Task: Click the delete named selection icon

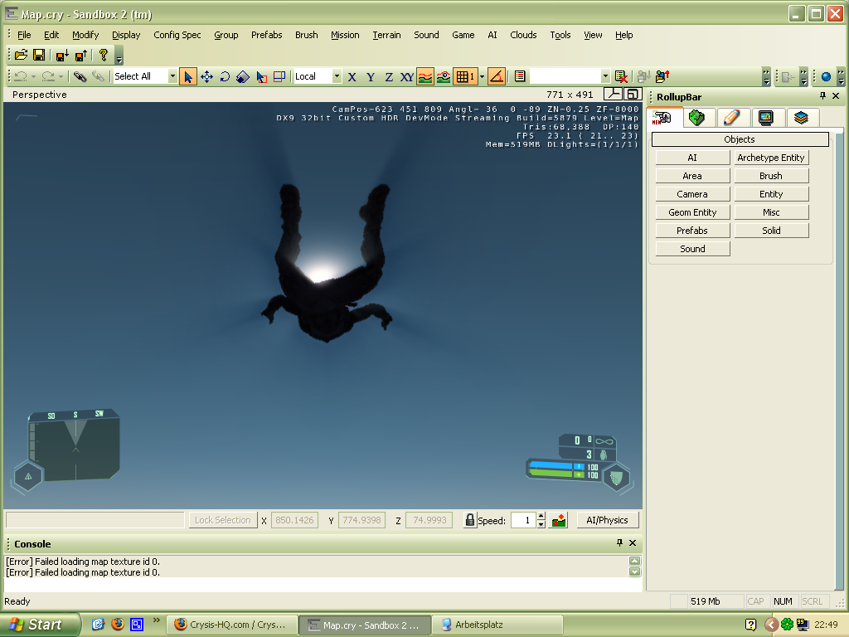Action: click(621, 76)
